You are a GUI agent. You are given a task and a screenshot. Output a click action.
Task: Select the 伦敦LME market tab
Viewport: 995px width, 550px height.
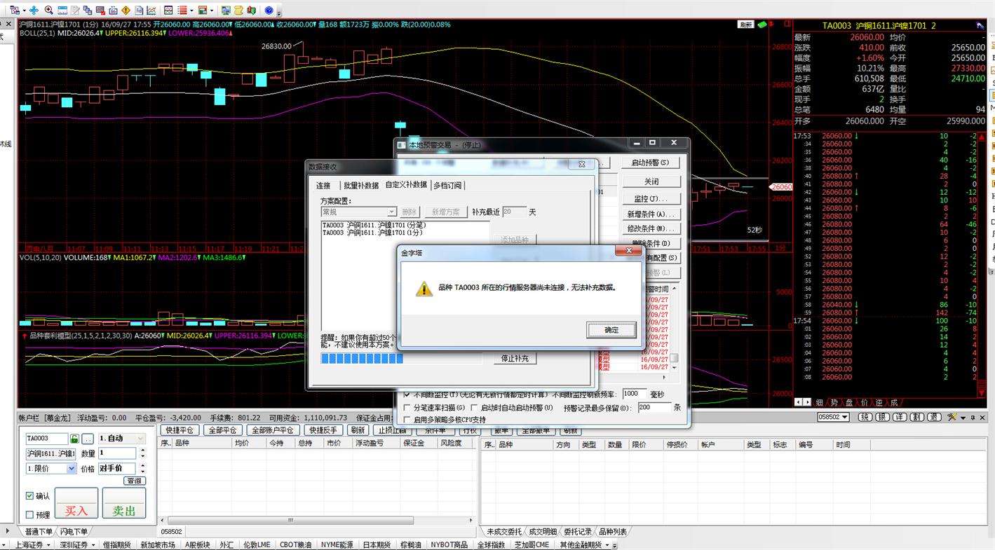(x=256, y=544)
